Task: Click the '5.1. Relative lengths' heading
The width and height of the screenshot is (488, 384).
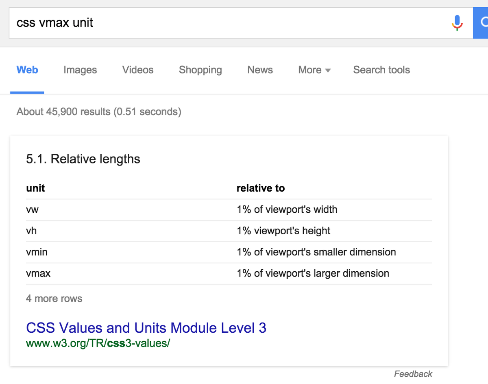Action: pyautogui.click(x=83, y=159)
